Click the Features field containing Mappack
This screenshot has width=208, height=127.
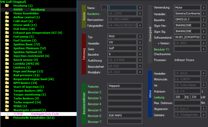click(x=125, y=86)
